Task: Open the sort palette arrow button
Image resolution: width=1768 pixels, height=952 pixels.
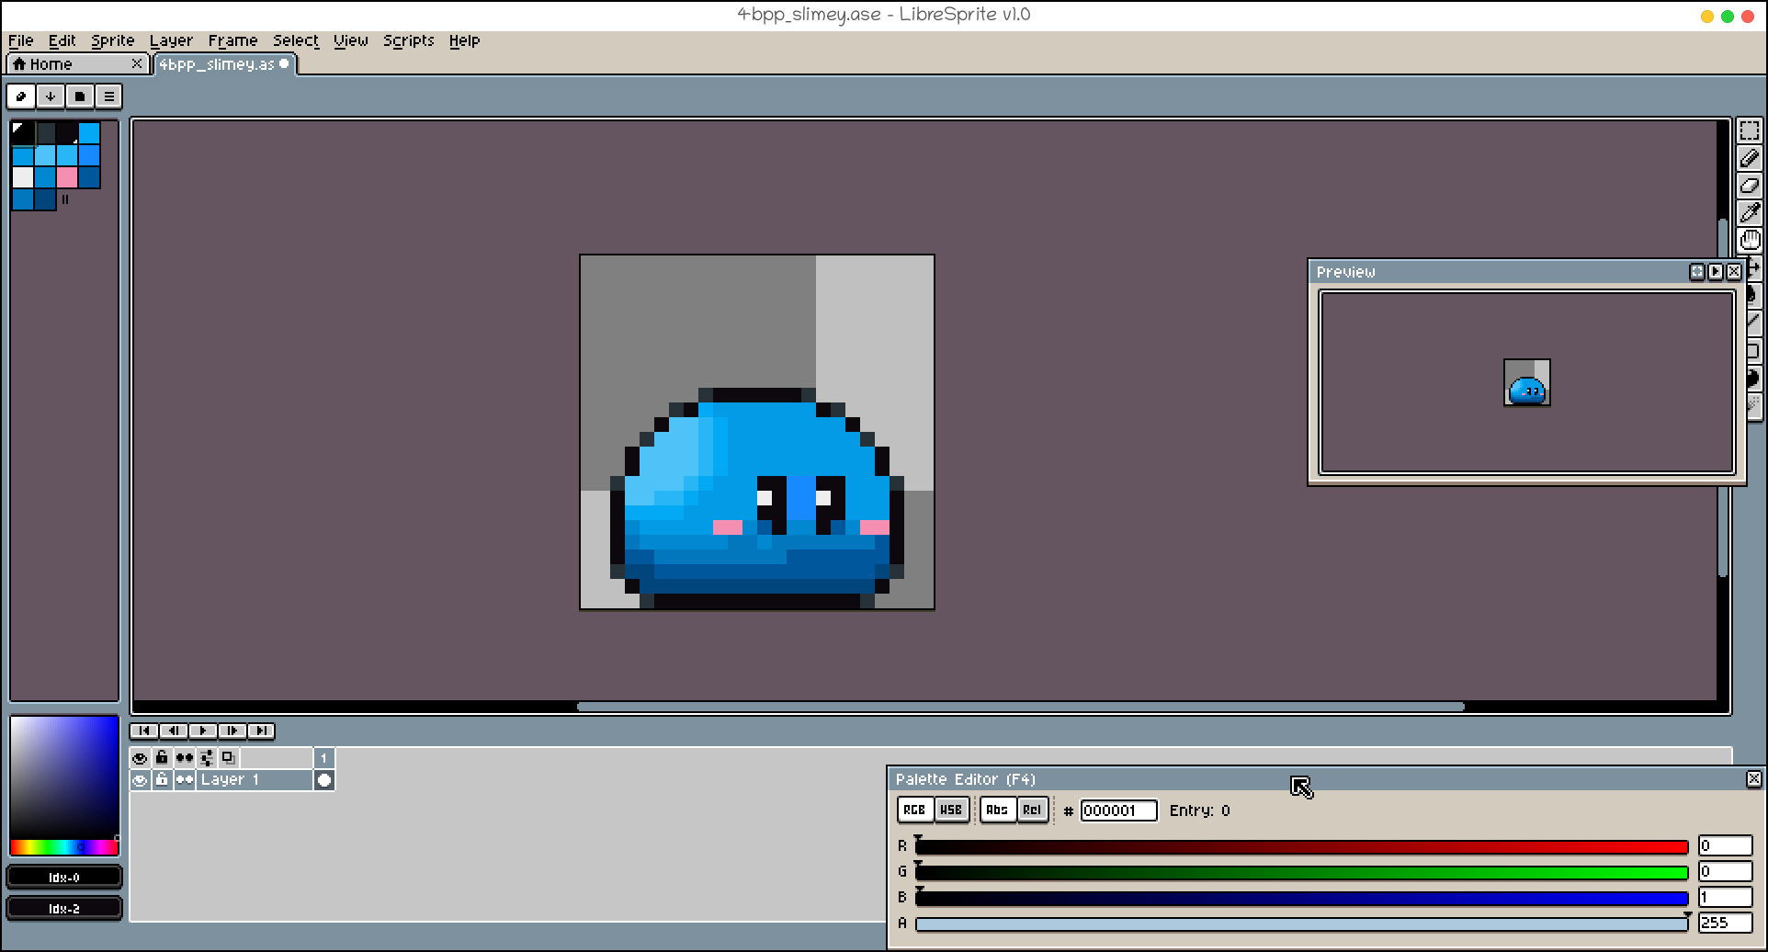Action: (51, 96)
